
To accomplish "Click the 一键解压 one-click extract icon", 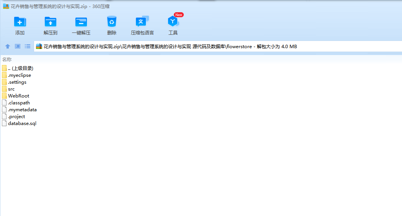I will tap(81, 22).
